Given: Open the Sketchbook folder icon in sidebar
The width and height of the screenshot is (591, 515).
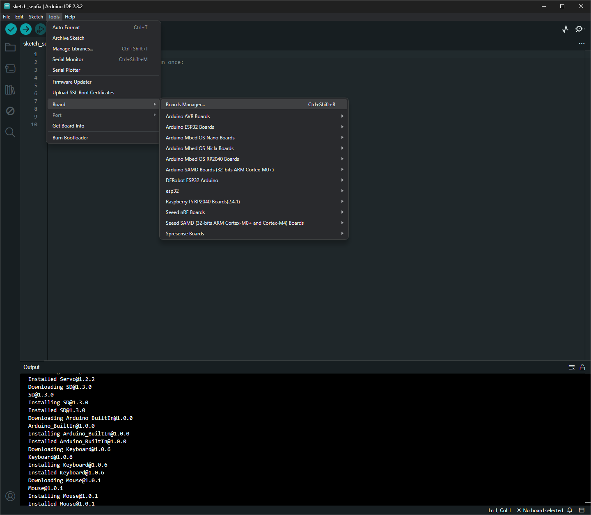Looking at the screenshot, I should click(x=10, y=47).
